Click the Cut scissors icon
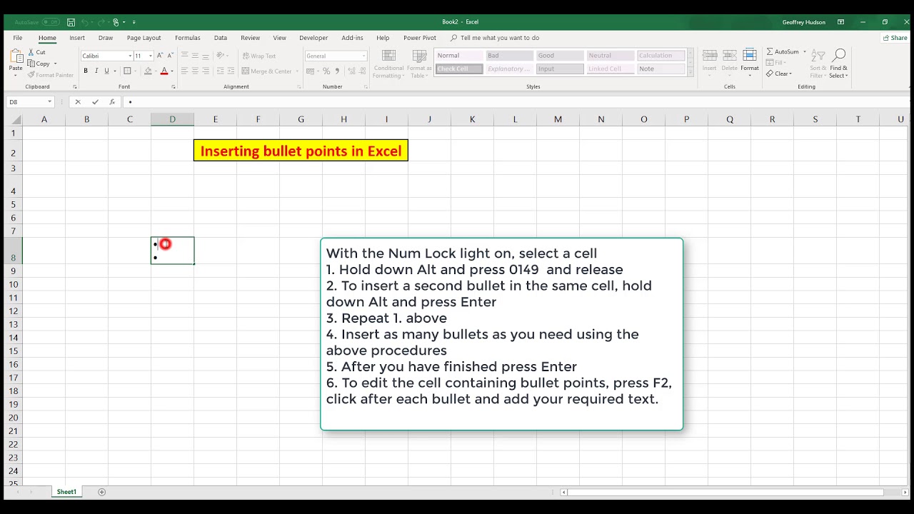914x514 pixels. [x=31, y=52]
